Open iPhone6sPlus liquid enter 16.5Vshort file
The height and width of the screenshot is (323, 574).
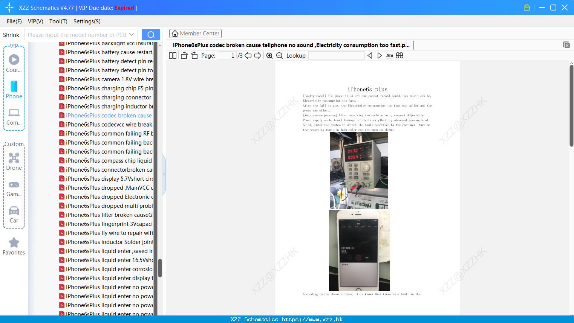tap(106, 260)
